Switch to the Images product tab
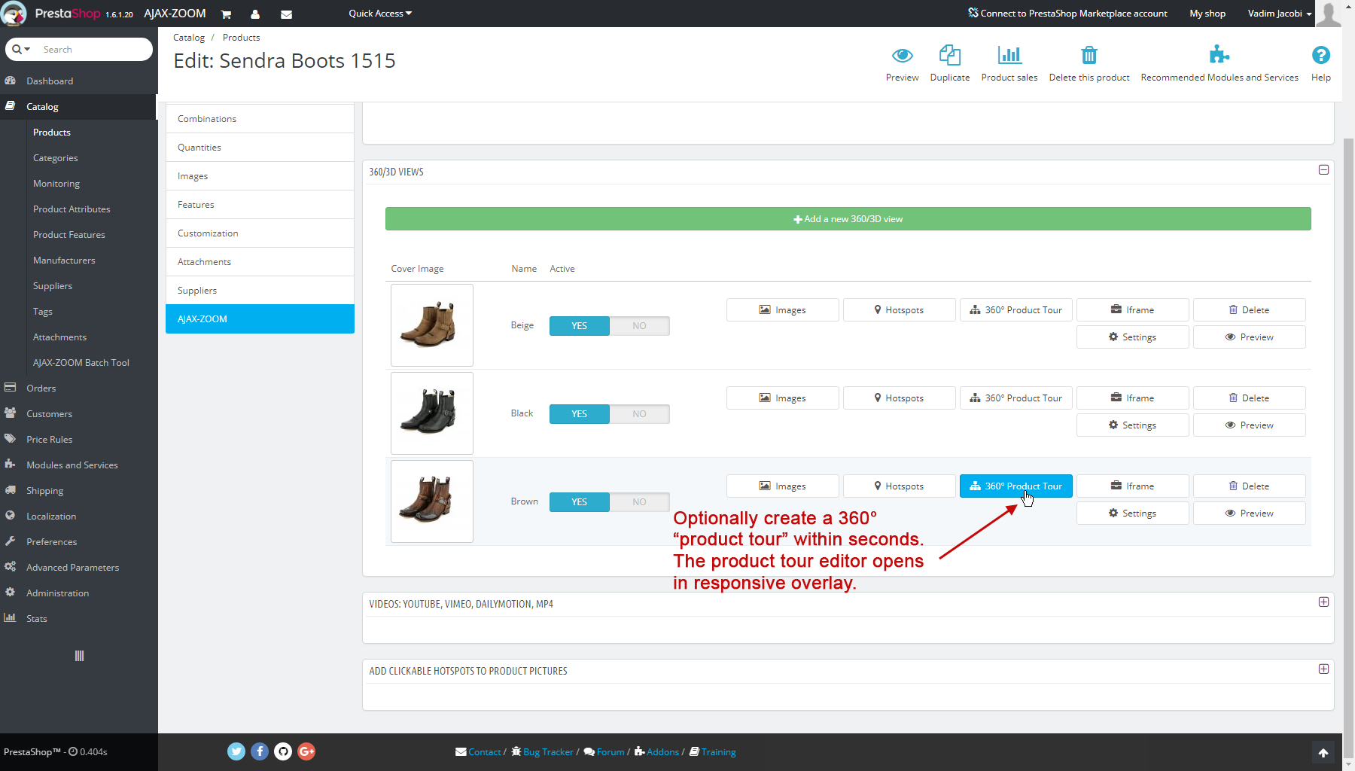Image resolution: width=1355 pixels, height=771 pixels. (260, 176)
